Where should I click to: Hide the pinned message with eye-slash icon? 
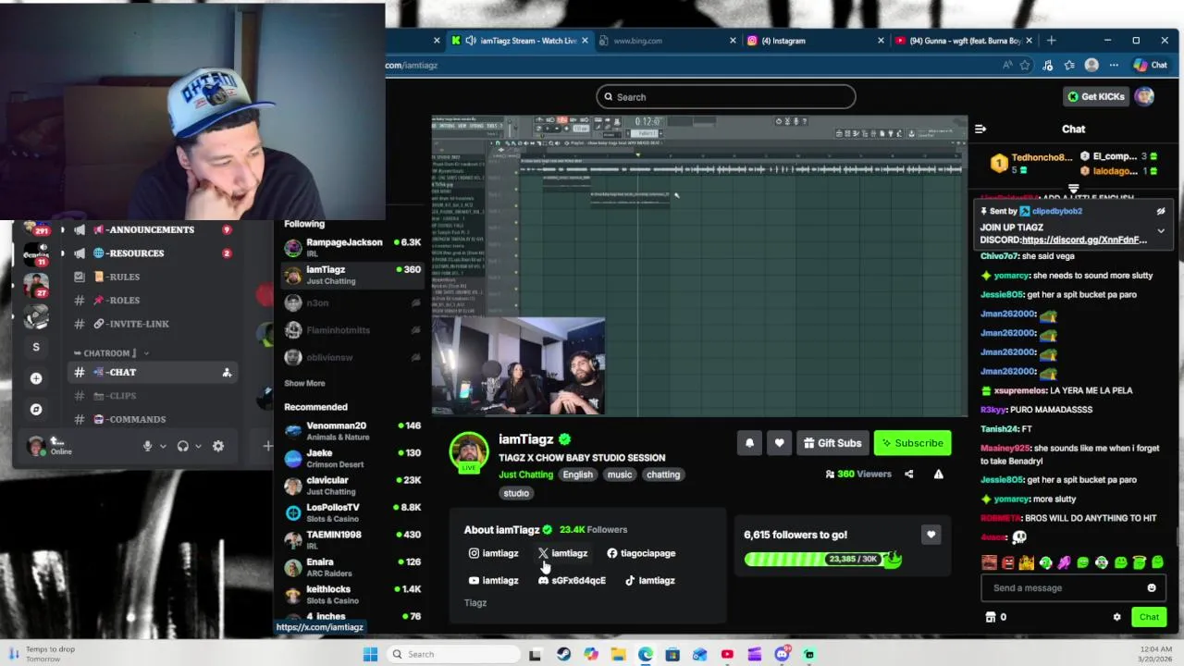pyautogui.click(x=1161, y=211)
